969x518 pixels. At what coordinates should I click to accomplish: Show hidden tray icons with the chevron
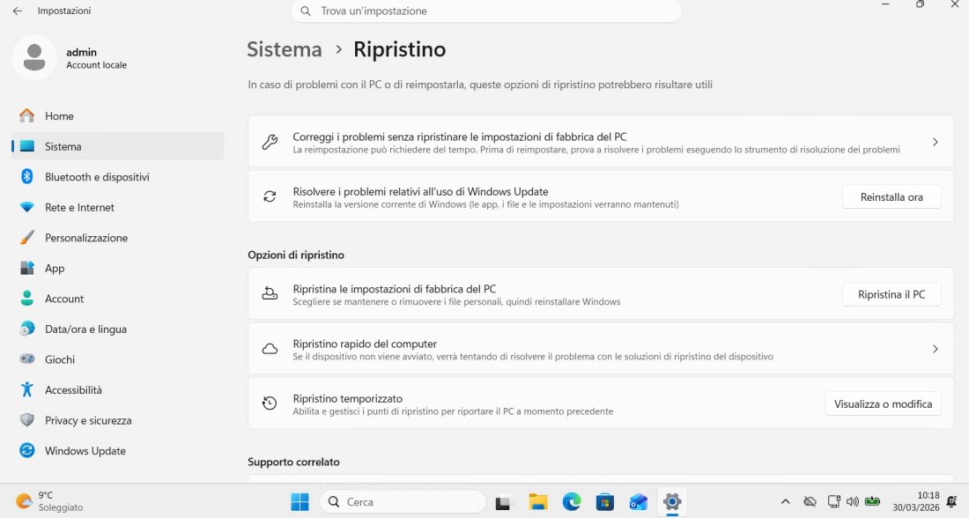(786, 501)
